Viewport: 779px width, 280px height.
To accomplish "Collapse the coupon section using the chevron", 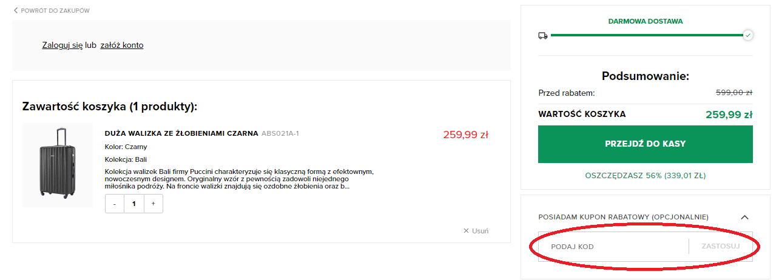I will click(745, 217).
